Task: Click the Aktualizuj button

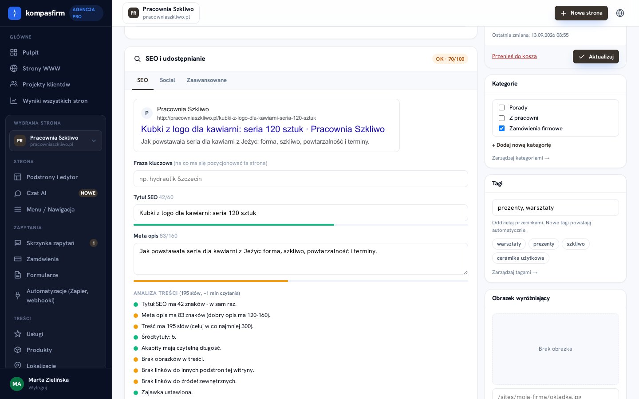Action: coord(596,56)
